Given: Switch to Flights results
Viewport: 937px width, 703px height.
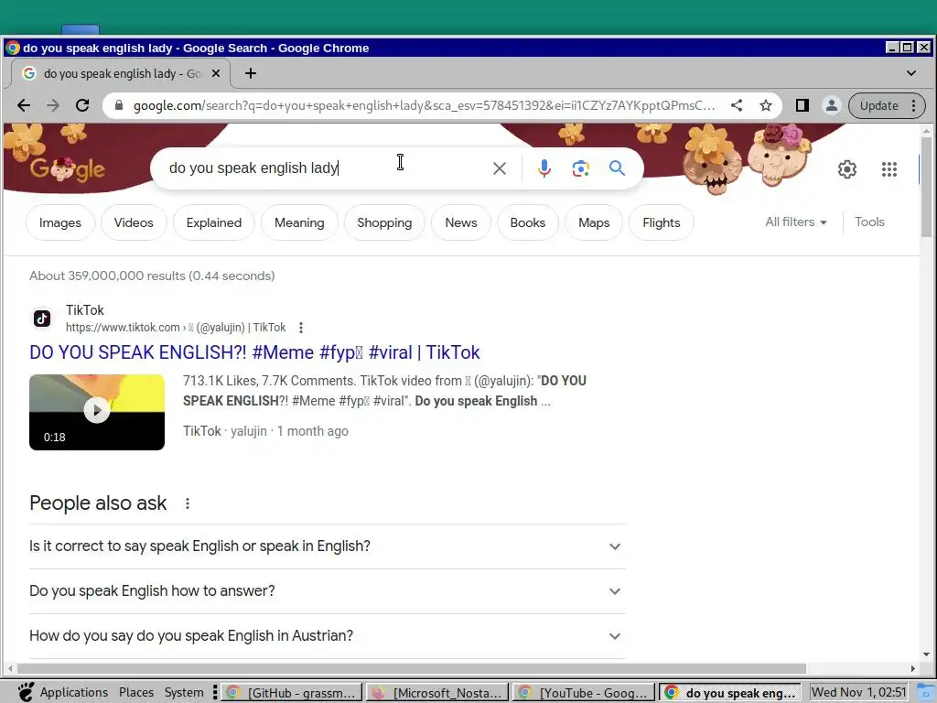Looking at the screenshot, I should point(661,223).
